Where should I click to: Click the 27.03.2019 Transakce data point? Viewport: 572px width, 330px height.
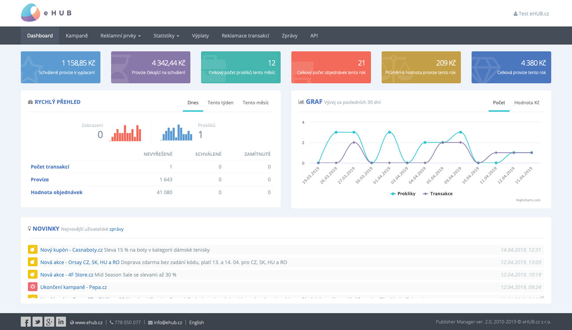tap(354, 143)
